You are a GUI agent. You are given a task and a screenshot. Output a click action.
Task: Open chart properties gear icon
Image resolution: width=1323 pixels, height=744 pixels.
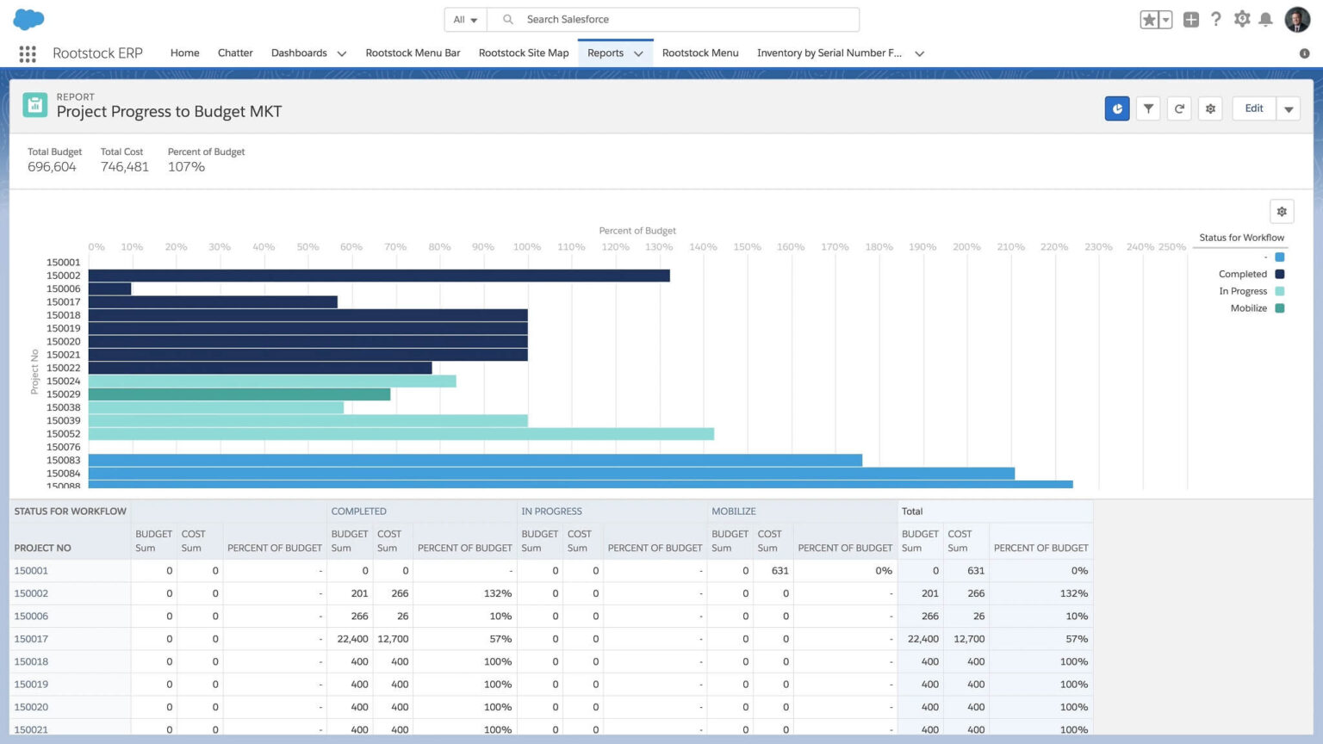point(1282,212)
